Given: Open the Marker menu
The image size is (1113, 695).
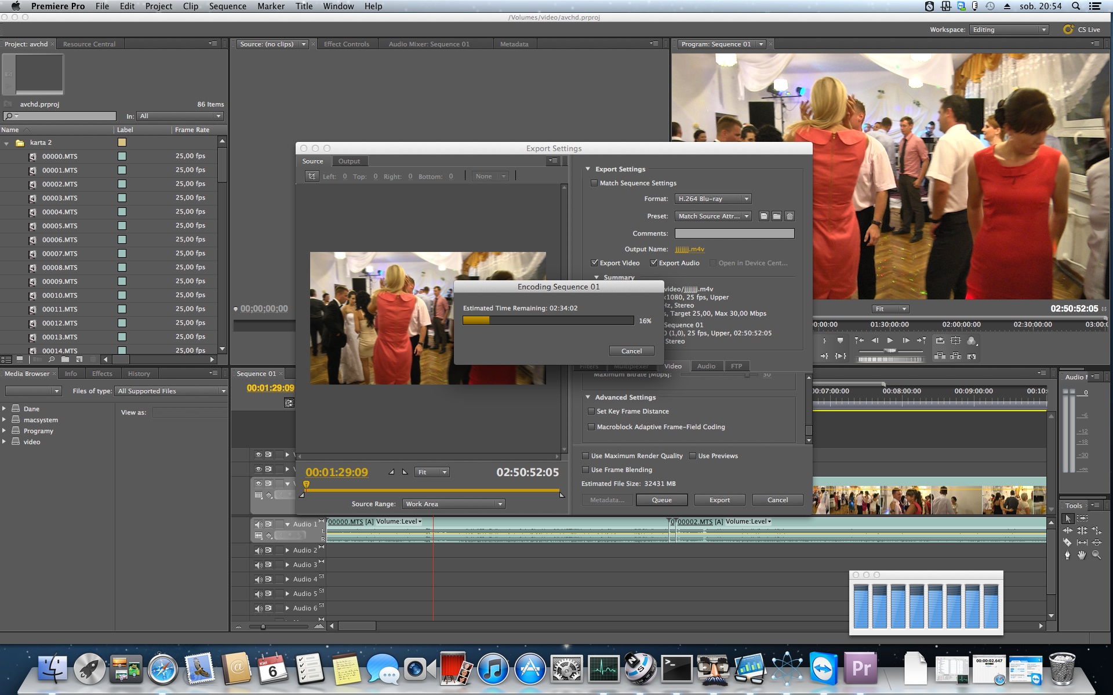Looking at the screenshot, I should point(271,6).
